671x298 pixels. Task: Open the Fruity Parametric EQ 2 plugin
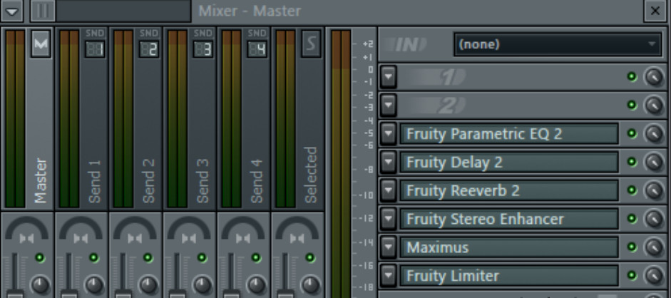(509, 134)
